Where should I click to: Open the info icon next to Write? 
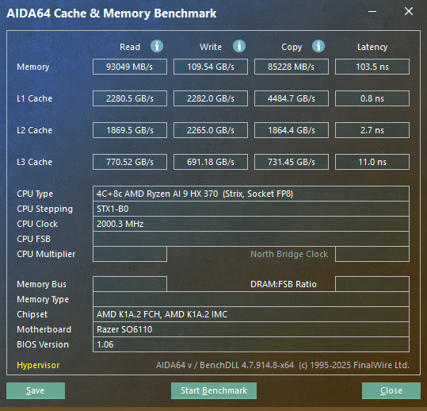(x=239, y=46)
